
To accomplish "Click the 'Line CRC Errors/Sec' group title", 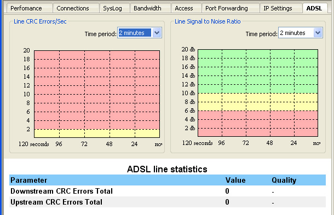I will 40,21.
